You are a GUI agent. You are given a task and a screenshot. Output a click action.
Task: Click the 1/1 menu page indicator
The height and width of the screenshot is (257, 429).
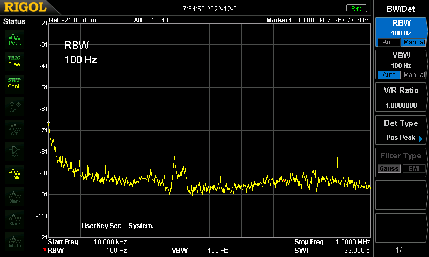click(401, 250)
